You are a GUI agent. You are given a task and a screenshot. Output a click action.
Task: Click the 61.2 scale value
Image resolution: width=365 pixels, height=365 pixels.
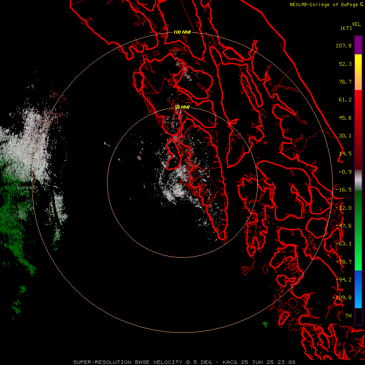pyautogui.click(x=345, y=100)
